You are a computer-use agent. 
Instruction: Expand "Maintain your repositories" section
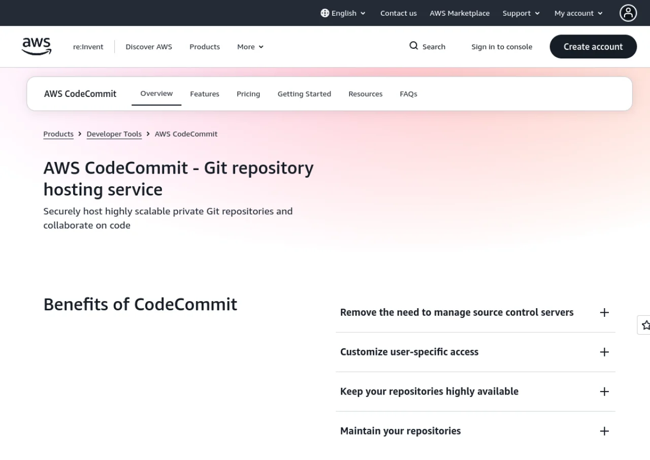click(x=475, y=432)
